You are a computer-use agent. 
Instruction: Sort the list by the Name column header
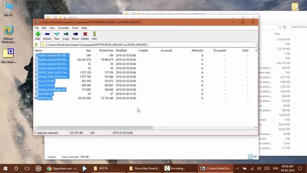coord(38,50)
